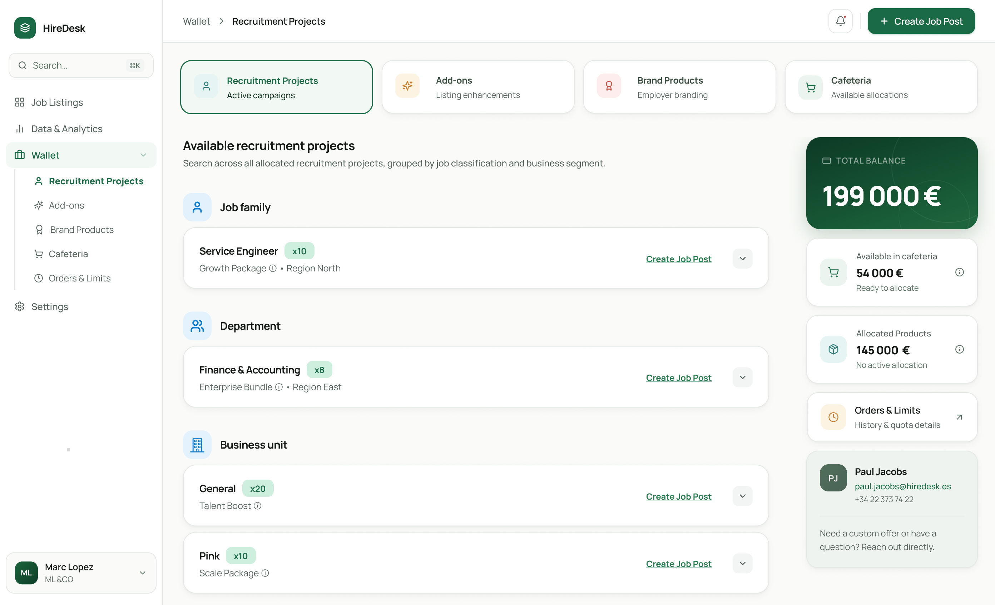
Task: Click the Add-ons sparkle icon tab
Action: click(x=407, y=86)
